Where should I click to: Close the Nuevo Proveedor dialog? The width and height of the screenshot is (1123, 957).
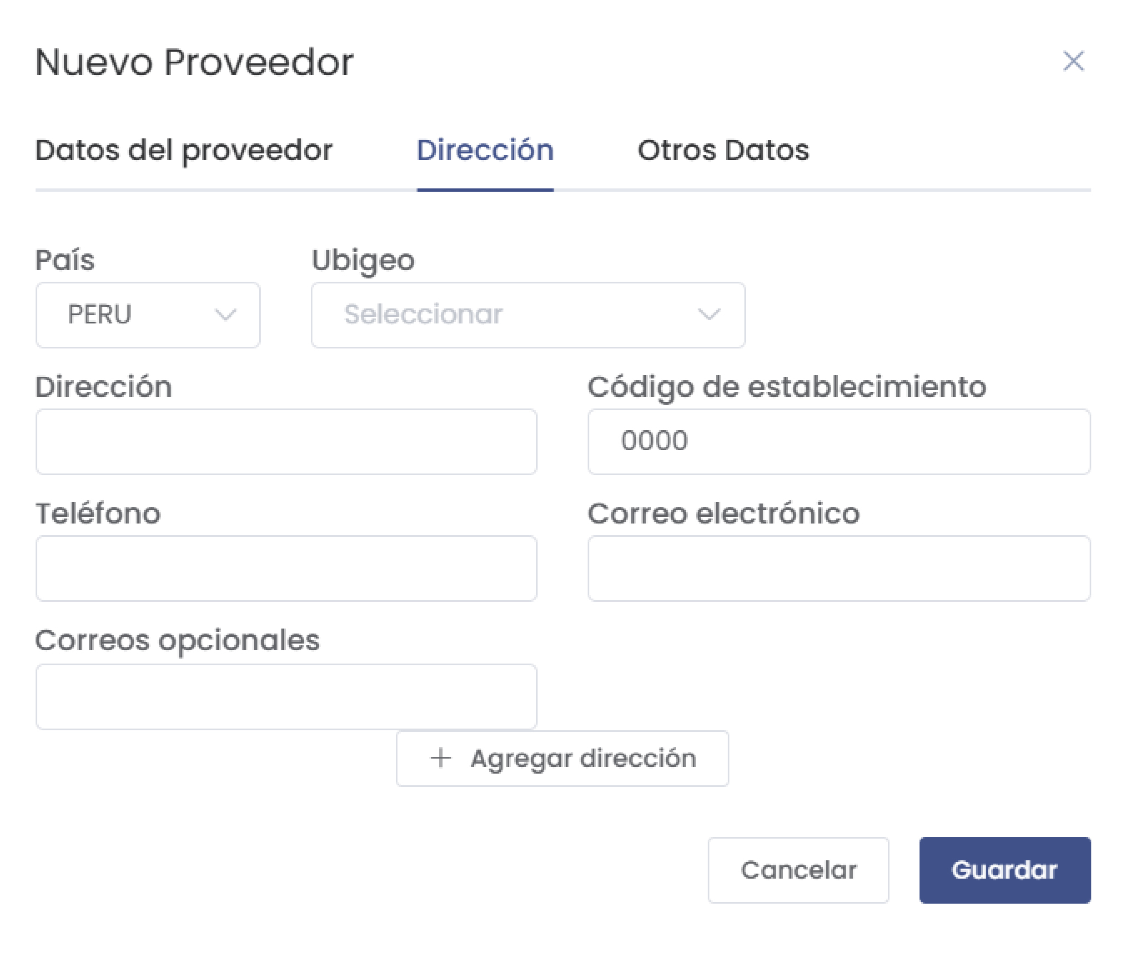(x=1074, y=61)
